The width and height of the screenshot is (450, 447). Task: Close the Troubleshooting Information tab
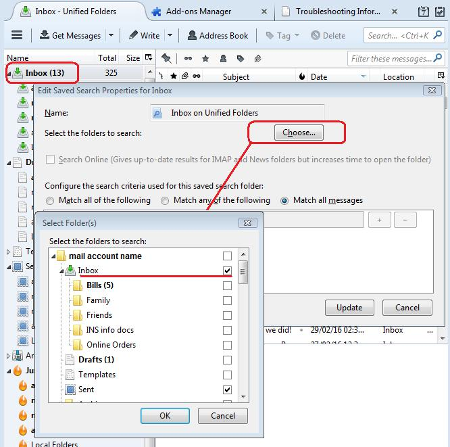[395, 11]
